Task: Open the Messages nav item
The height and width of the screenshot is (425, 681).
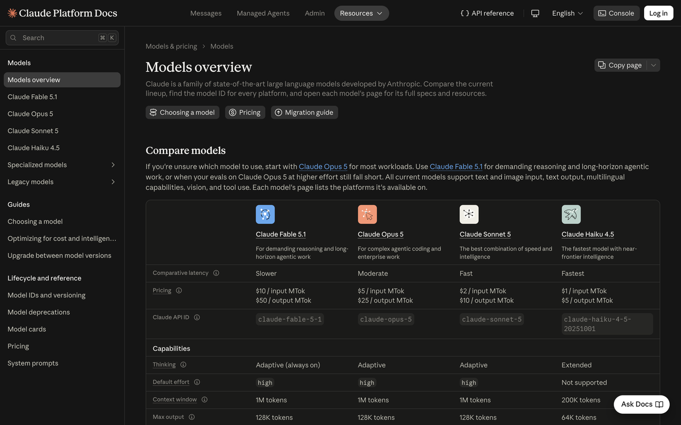Action: coord(206,13)
